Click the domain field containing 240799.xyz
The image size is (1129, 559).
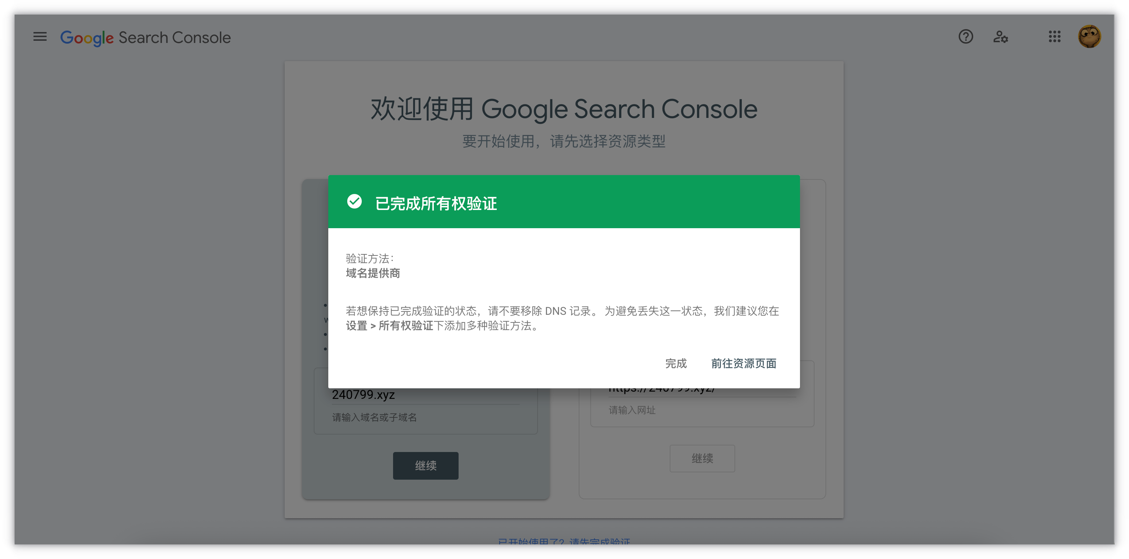[425, 395]
